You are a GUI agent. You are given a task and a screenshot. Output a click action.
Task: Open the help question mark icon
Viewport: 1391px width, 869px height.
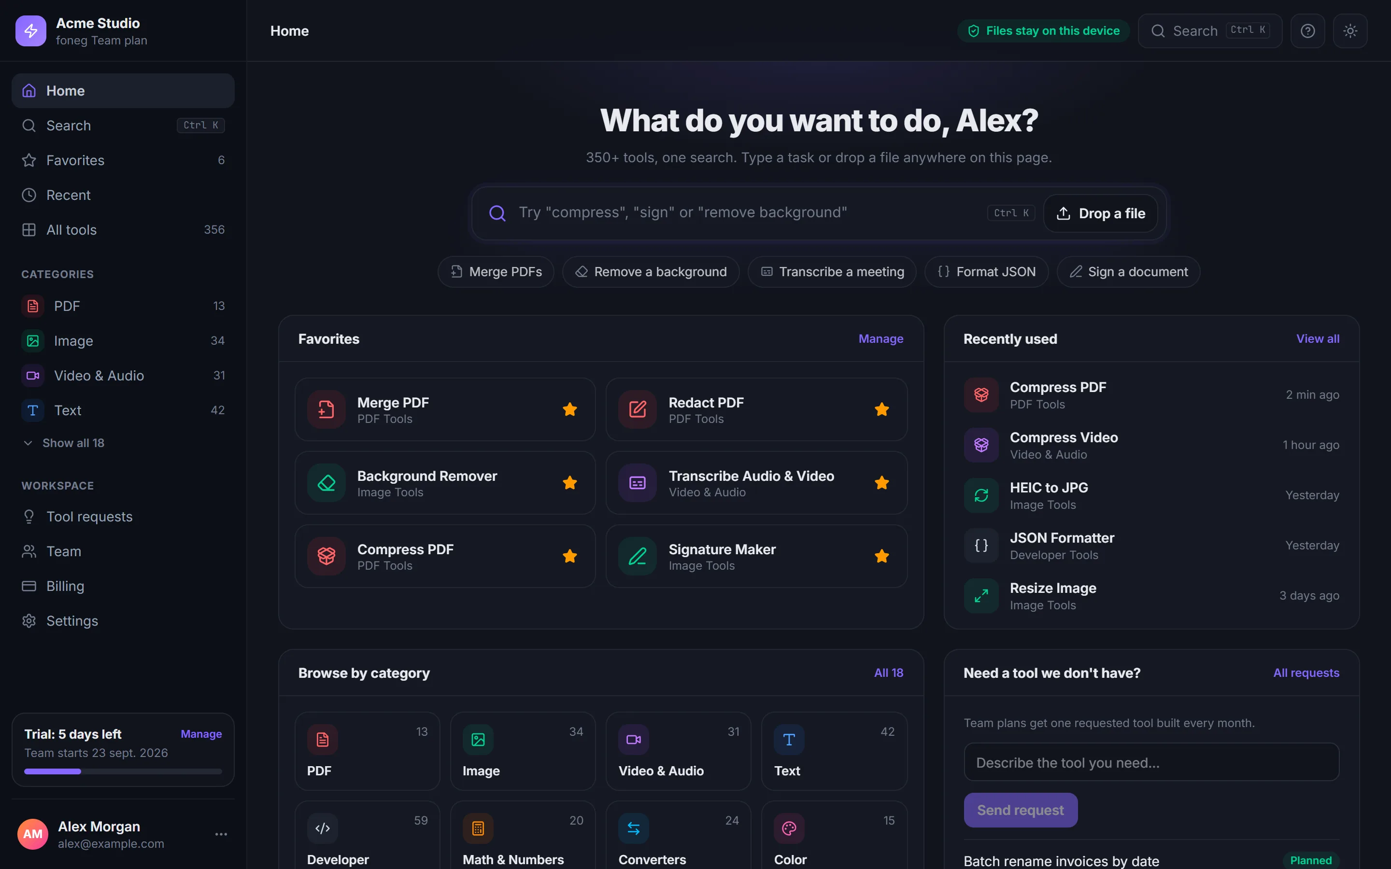point(1307,31)
